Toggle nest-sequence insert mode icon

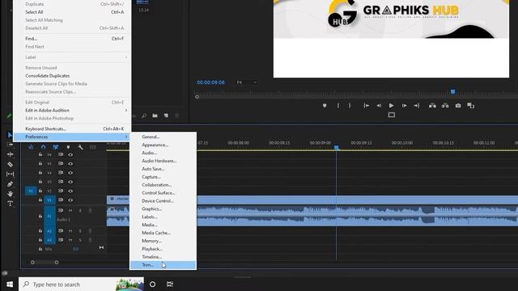tap(31, 147)
